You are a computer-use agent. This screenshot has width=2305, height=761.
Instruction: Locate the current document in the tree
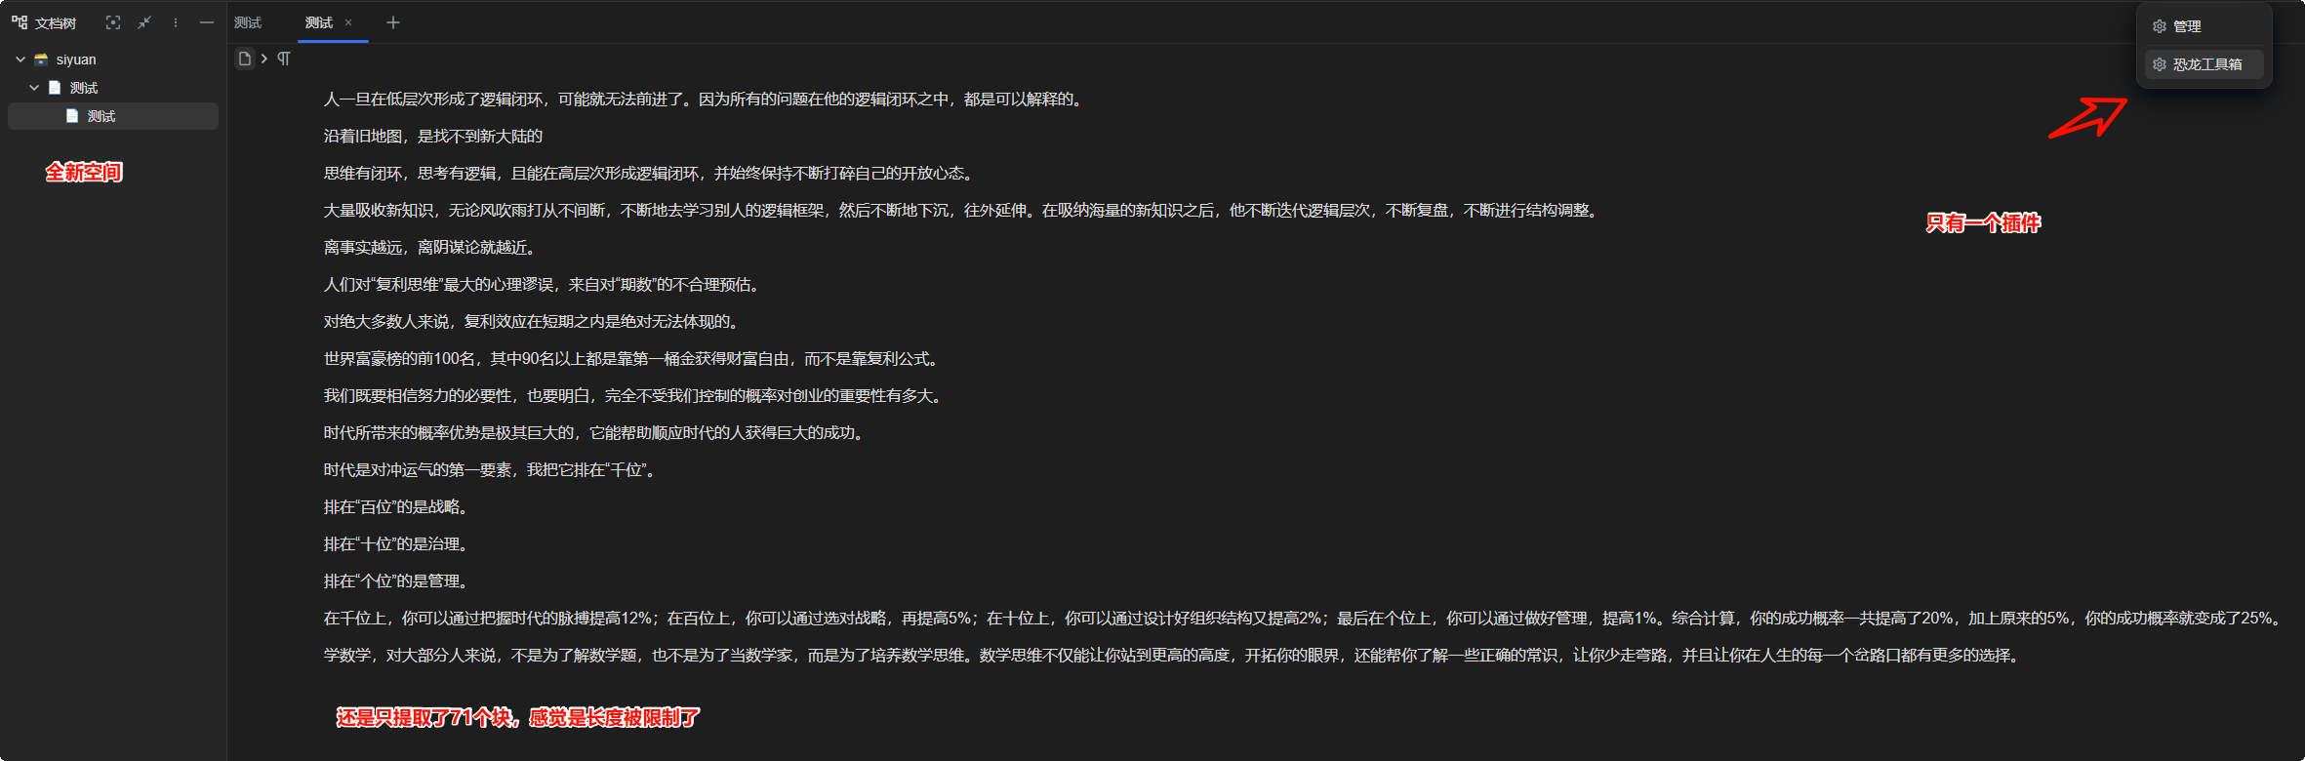tap(113, 22)
